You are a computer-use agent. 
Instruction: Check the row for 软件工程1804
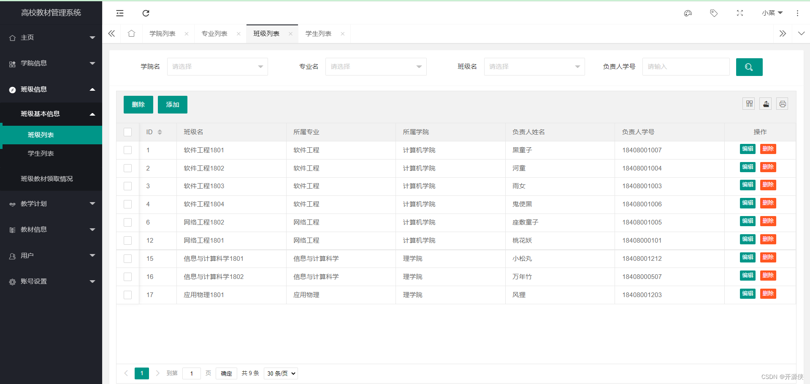(x=128, y=204)
